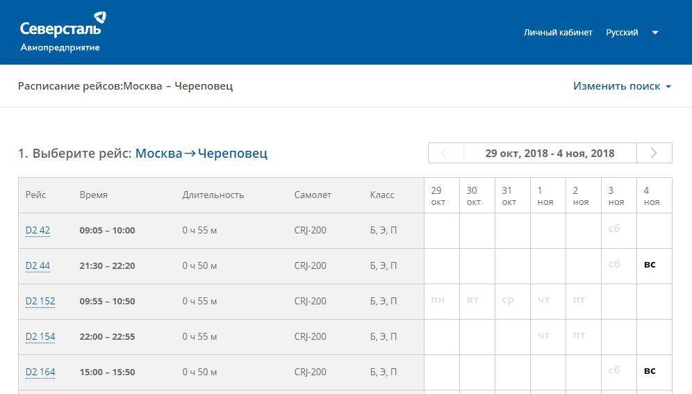Select Sunday (вс) for flight D2 164
Image resolution: width=692 pixels, height=394 pixels.
[650, 370]
